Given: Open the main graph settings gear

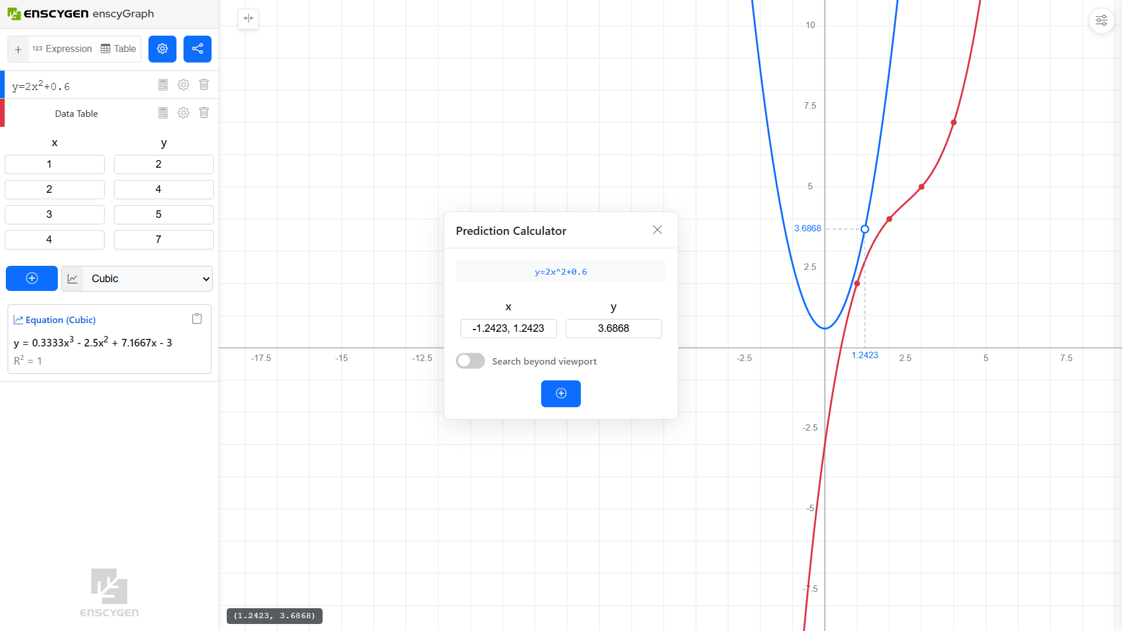Looking at the screenshot, I should pos(162,49).
